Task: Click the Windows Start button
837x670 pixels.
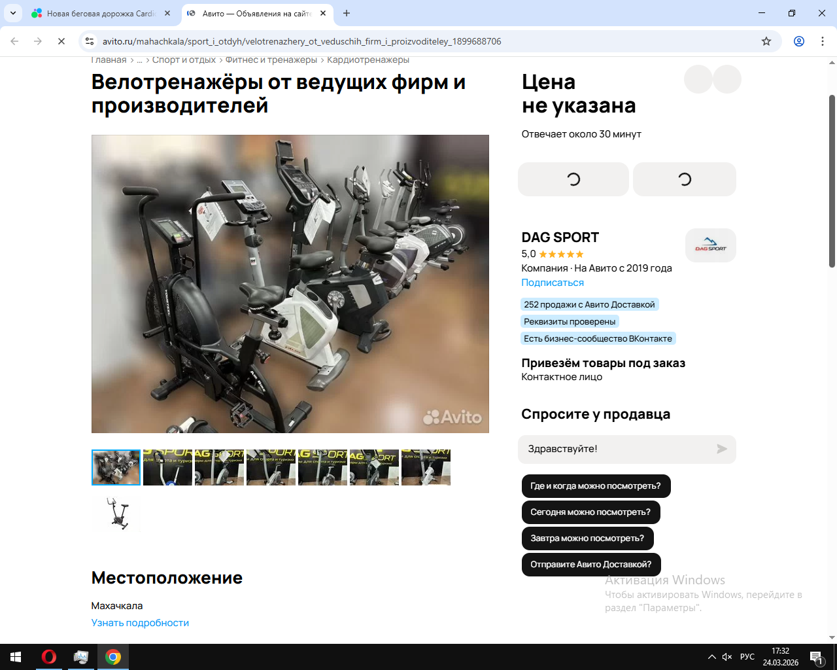Action: (x=16, y=657)
